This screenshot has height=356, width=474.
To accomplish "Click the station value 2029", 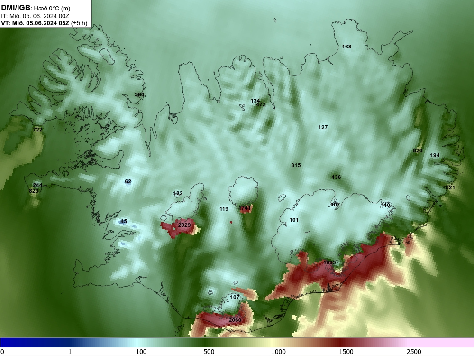I will click(x=184, y=225).
